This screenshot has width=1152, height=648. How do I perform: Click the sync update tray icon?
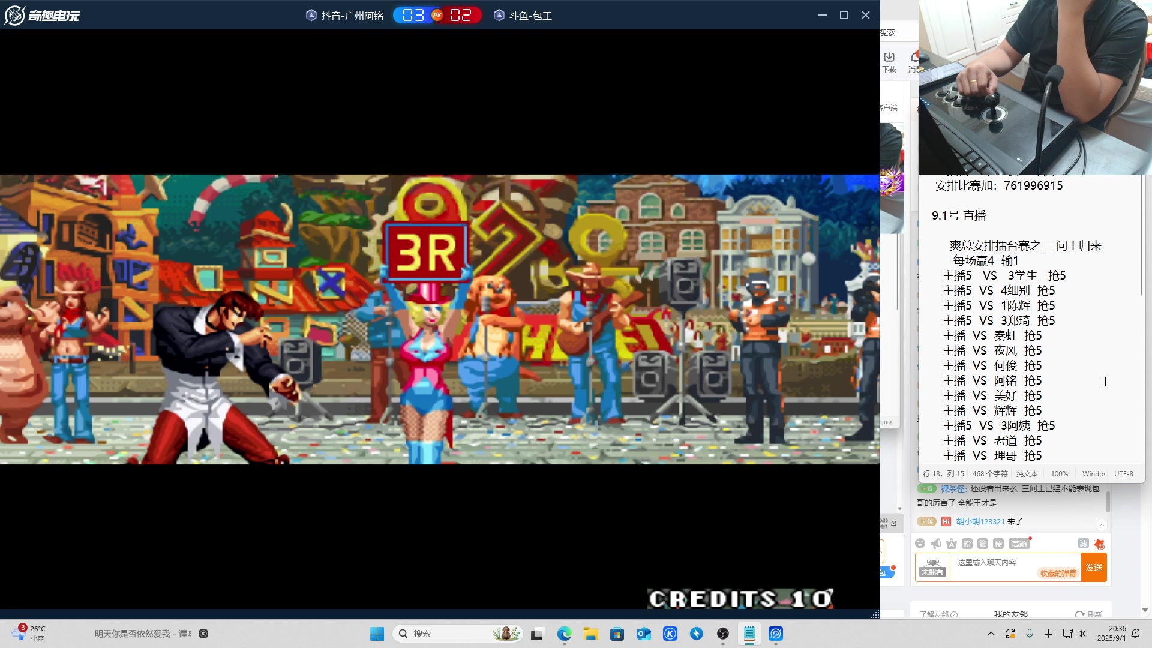tap(1010, 634)
